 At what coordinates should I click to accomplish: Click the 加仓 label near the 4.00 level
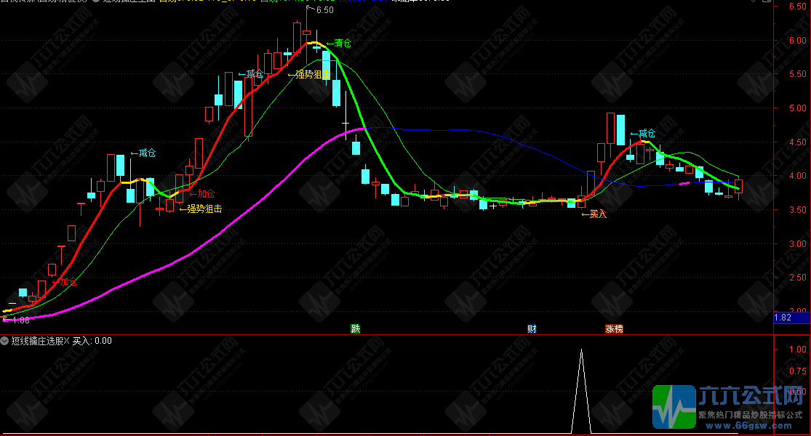pyautogui.click(x=201, y=194)
